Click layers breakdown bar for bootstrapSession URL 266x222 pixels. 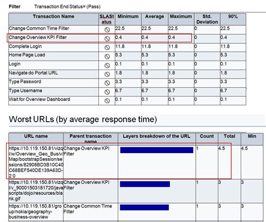point(157,150)
